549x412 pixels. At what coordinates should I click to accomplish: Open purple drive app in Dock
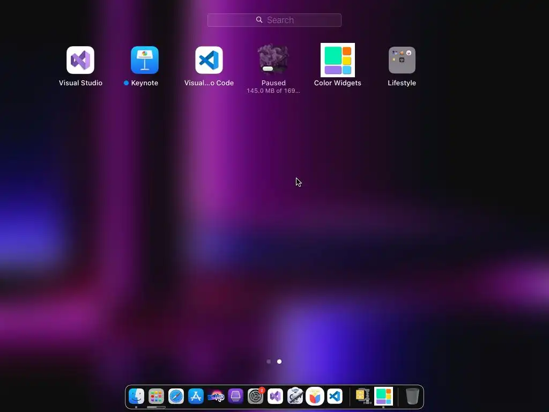point(236,396)
